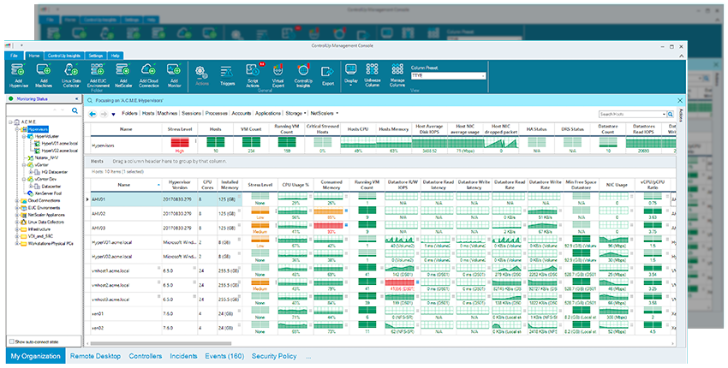
Task: Collapse the Monitoring Status pane arrow
Action: click(x=76, y=98)
